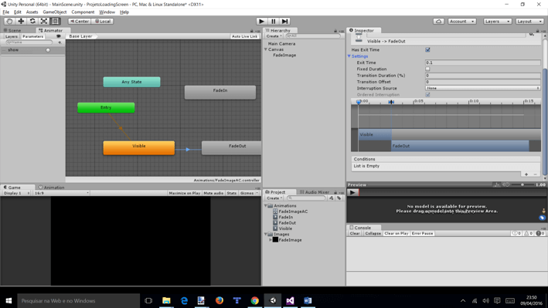The height and width of the screenshot is (308, 548).
Task: Toggle Maximize on Play
Action: (x=185, y=193)
